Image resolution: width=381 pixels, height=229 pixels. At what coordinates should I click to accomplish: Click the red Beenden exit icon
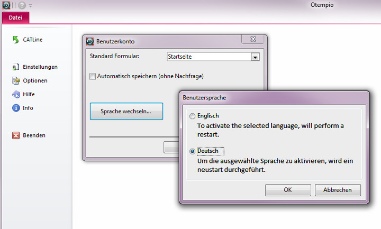(x=16, y=135)
